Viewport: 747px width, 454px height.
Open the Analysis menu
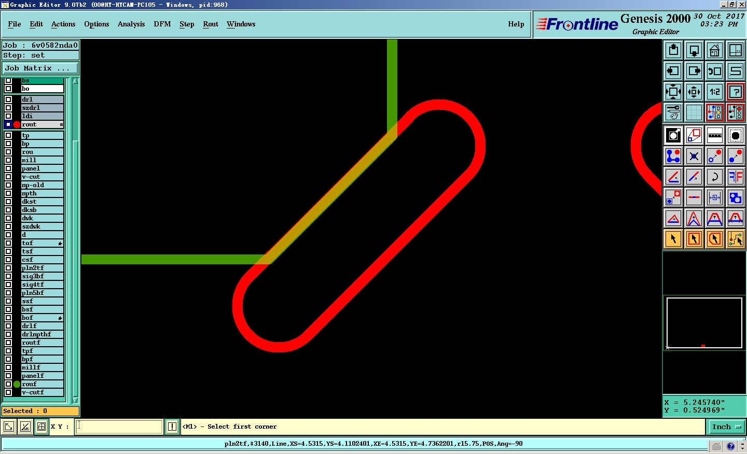pos(131,24)
